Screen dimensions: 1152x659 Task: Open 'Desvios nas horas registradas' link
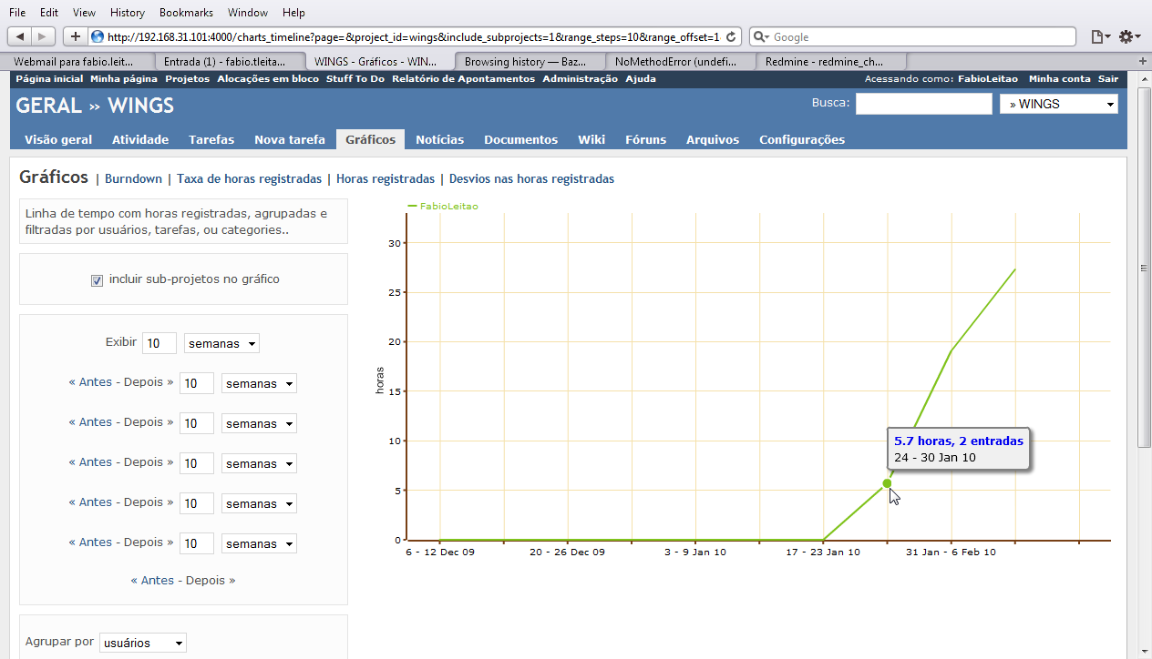531,179
